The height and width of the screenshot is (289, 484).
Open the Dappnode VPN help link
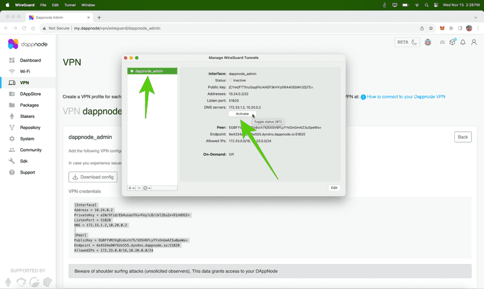point(398,97)
